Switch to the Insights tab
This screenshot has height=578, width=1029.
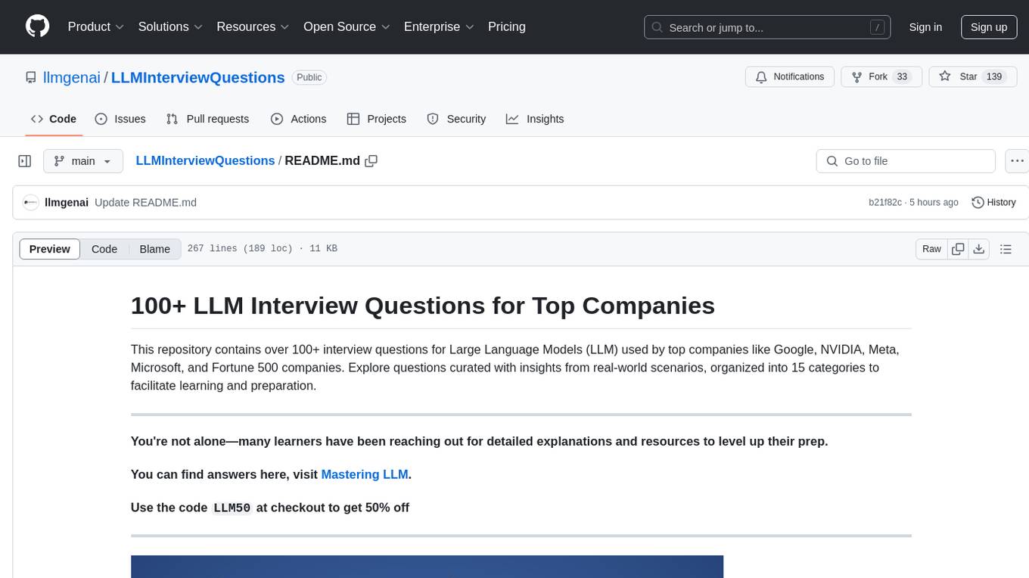tap(535, 119)
